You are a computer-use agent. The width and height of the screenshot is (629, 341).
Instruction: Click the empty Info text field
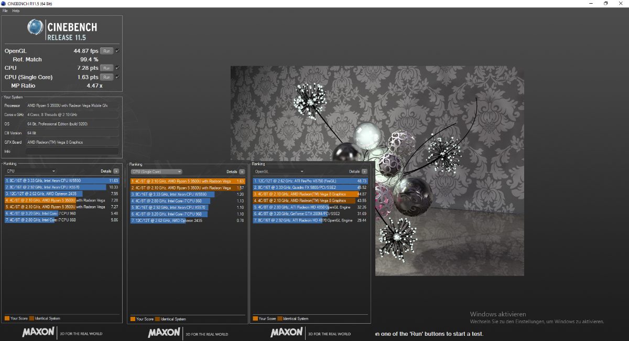click(72, 151)
